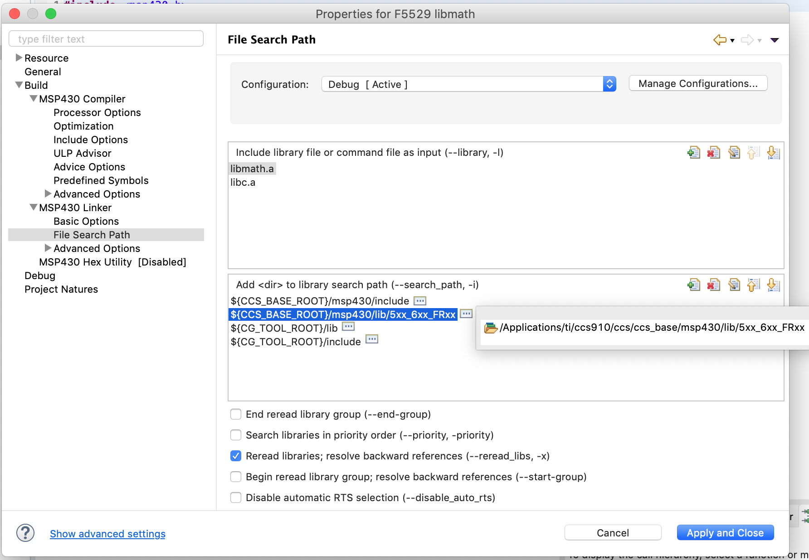Expand the Resource tree node
This screenshot has width=809, height=560.
[x=19, y=58]
